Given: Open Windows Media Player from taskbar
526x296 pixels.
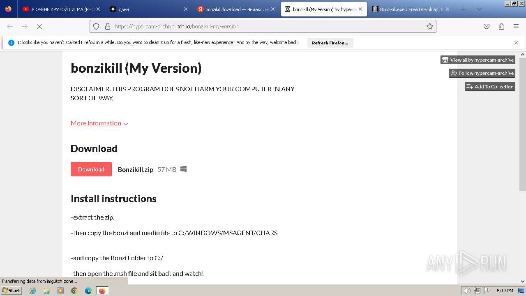Looking at the screenshot, I should [60, 291].
